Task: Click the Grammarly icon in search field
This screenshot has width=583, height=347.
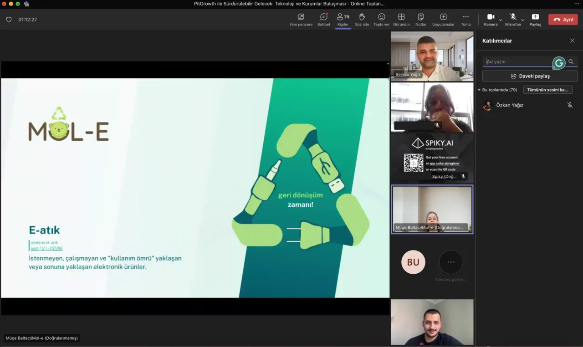Action: (x=559, y=63)
